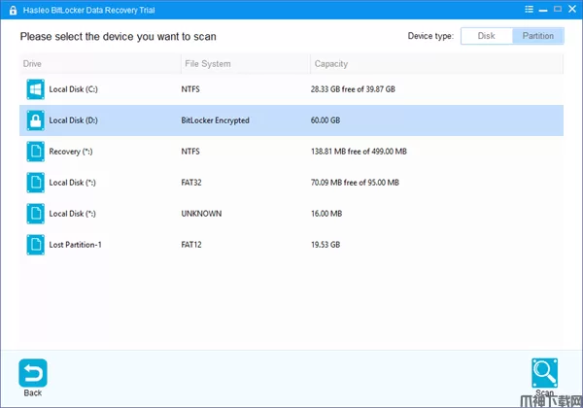The image size is (583, 408).
Task: Click the UNKNOWN Local Disk drive icon
Action: pos(36,214)
